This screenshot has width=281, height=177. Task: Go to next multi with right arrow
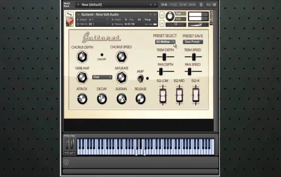click(155, 5)
